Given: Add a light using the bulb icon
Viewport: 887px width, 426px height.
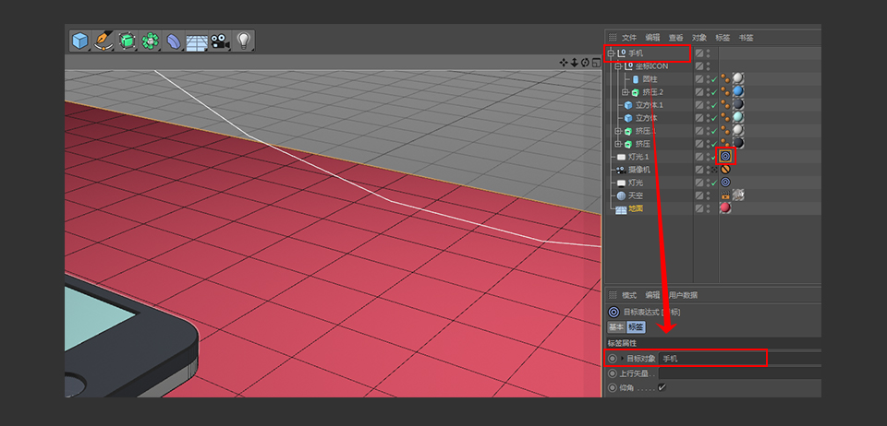Looking at the screenshot, I should (243, 41).
